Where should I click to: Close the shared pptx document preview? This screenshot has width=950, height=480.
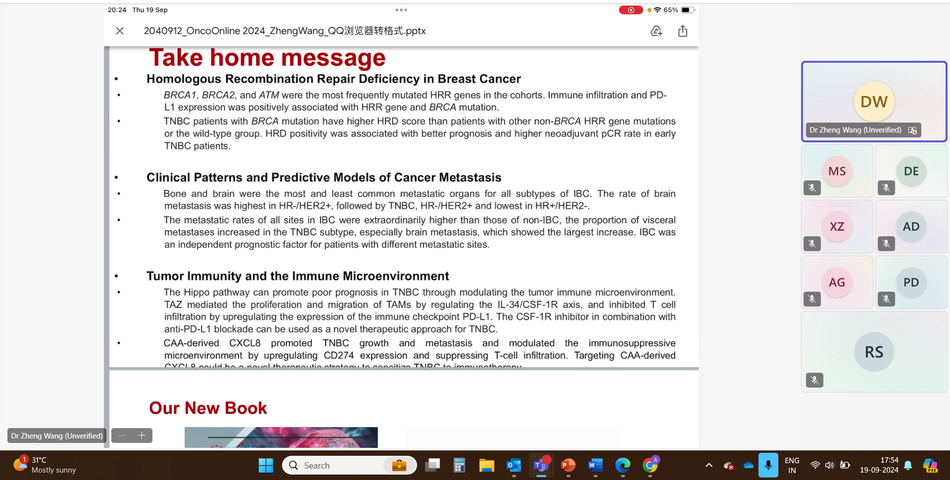coord(120,31)
